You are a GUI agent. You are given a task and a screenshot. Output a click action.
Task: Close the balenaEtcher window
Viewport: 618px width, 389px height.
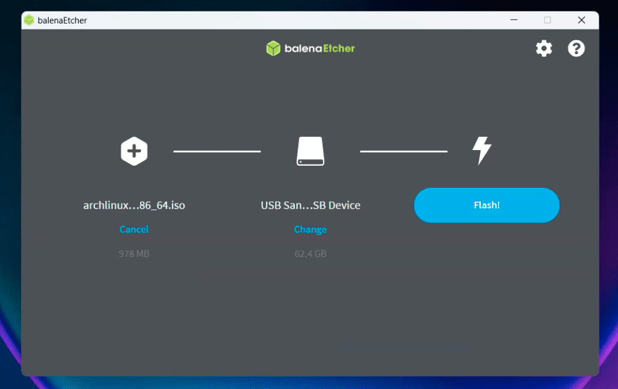581,20
